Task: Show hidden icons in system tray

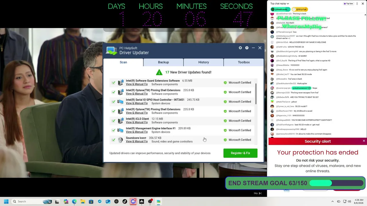Action: [333, 201]
